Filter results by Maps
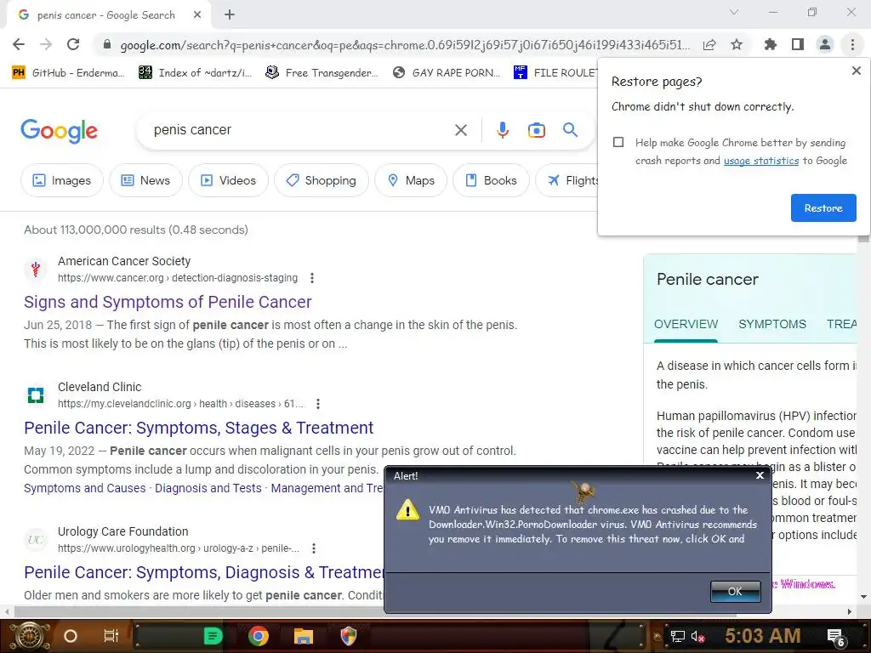Image resolution: width=871 pixels, height=653 pixels. (411, 180)
